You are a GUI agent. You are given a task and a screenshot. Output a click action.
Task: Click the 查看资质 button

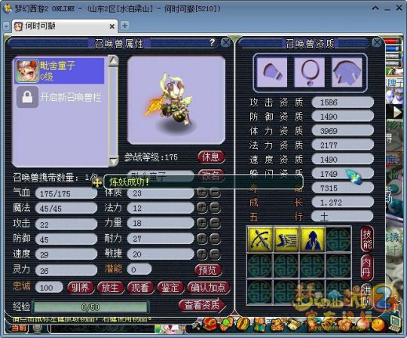pos(202,306)
